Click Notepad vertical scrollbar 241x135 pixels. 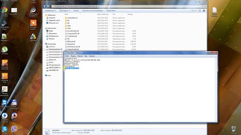click(216, 90)
